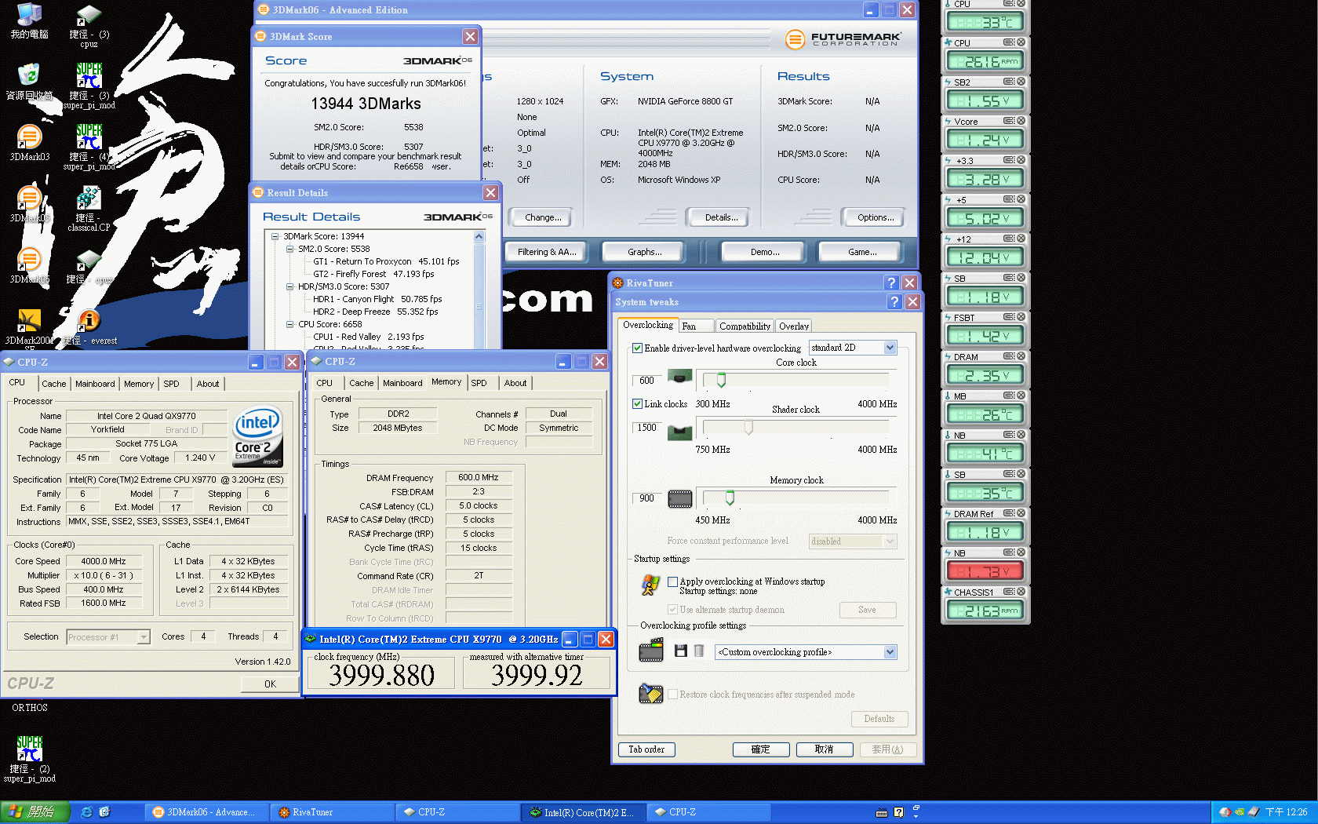Collapse the HDR/SM3.0 Score: 5307 tree node
This screenshot has height=824, width=1318.
tap(289, 286)
